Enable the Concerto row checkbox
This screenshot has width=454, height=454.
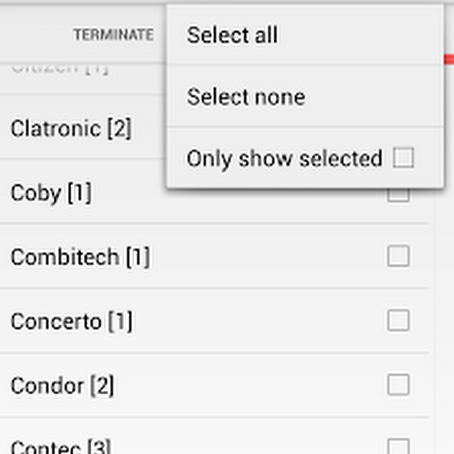[398, 321]
